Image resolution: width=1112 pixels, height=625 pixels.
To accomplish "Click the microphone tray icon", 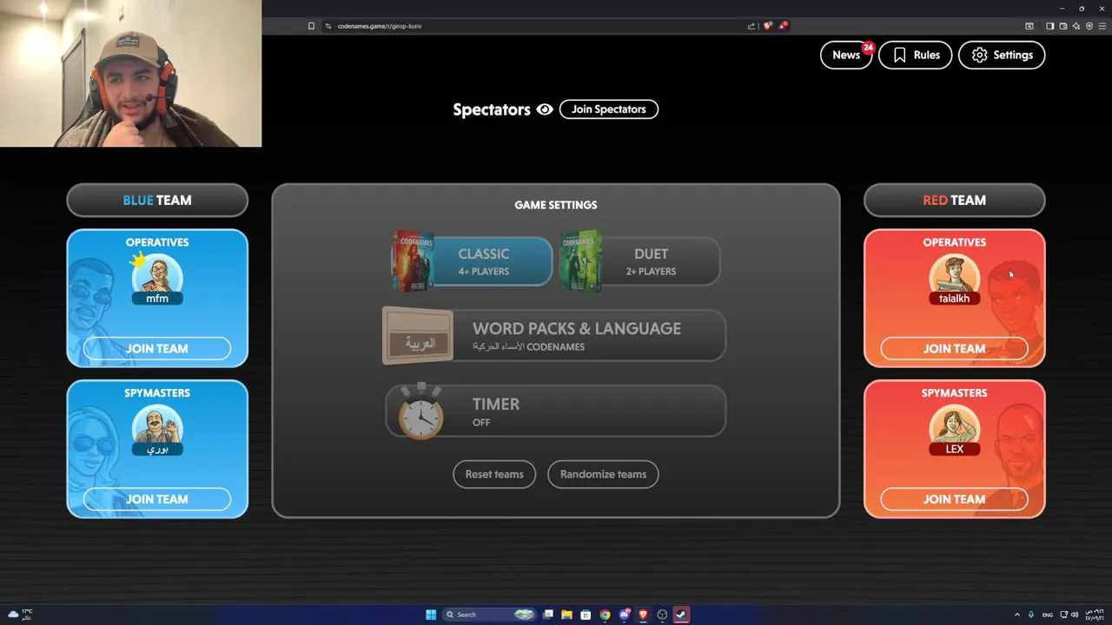I will coord(1031,615).
